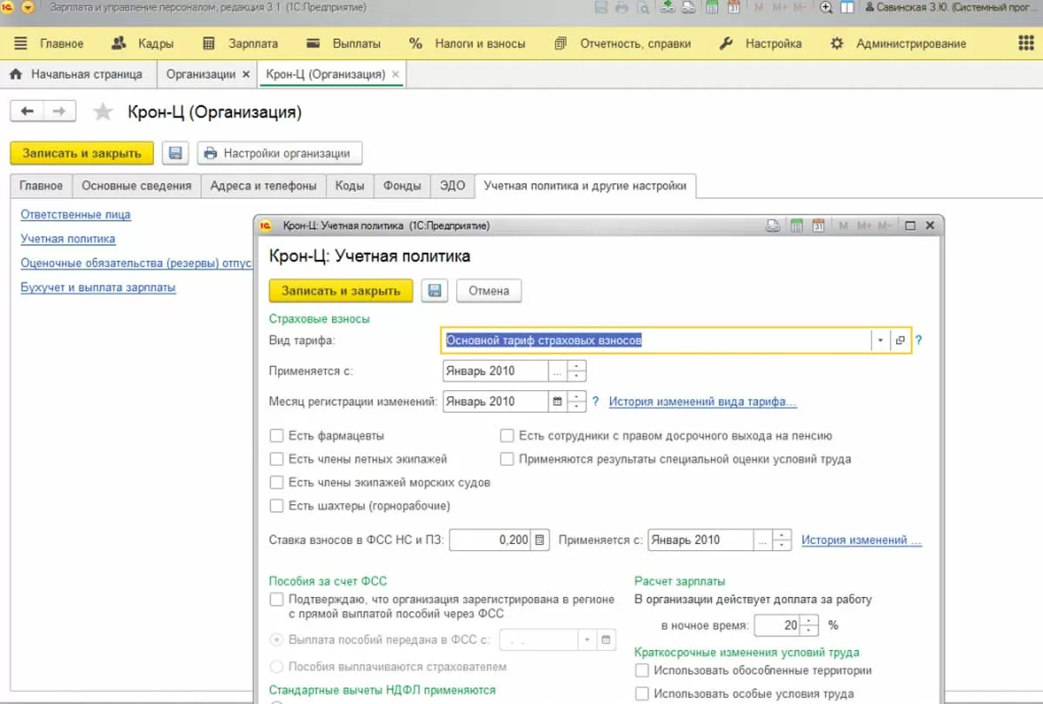Click the main toolbar save diskette icon
The image size is (1043, 704).
pyautogui.click(x=601, y=8)
